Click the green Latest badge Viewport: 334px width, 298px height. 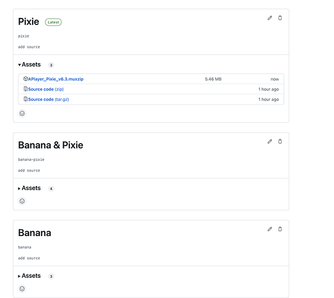pos(53,22)
